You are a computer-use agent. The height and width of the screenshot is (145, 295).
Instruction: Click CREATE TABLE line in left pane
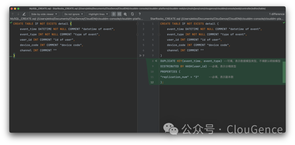(43, 24)
